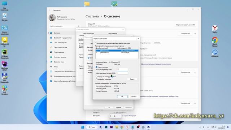Click OK in Virtual Memory dialog
Image resolution: width=231 pixels, height=130 pixels.
coord(122,97)
